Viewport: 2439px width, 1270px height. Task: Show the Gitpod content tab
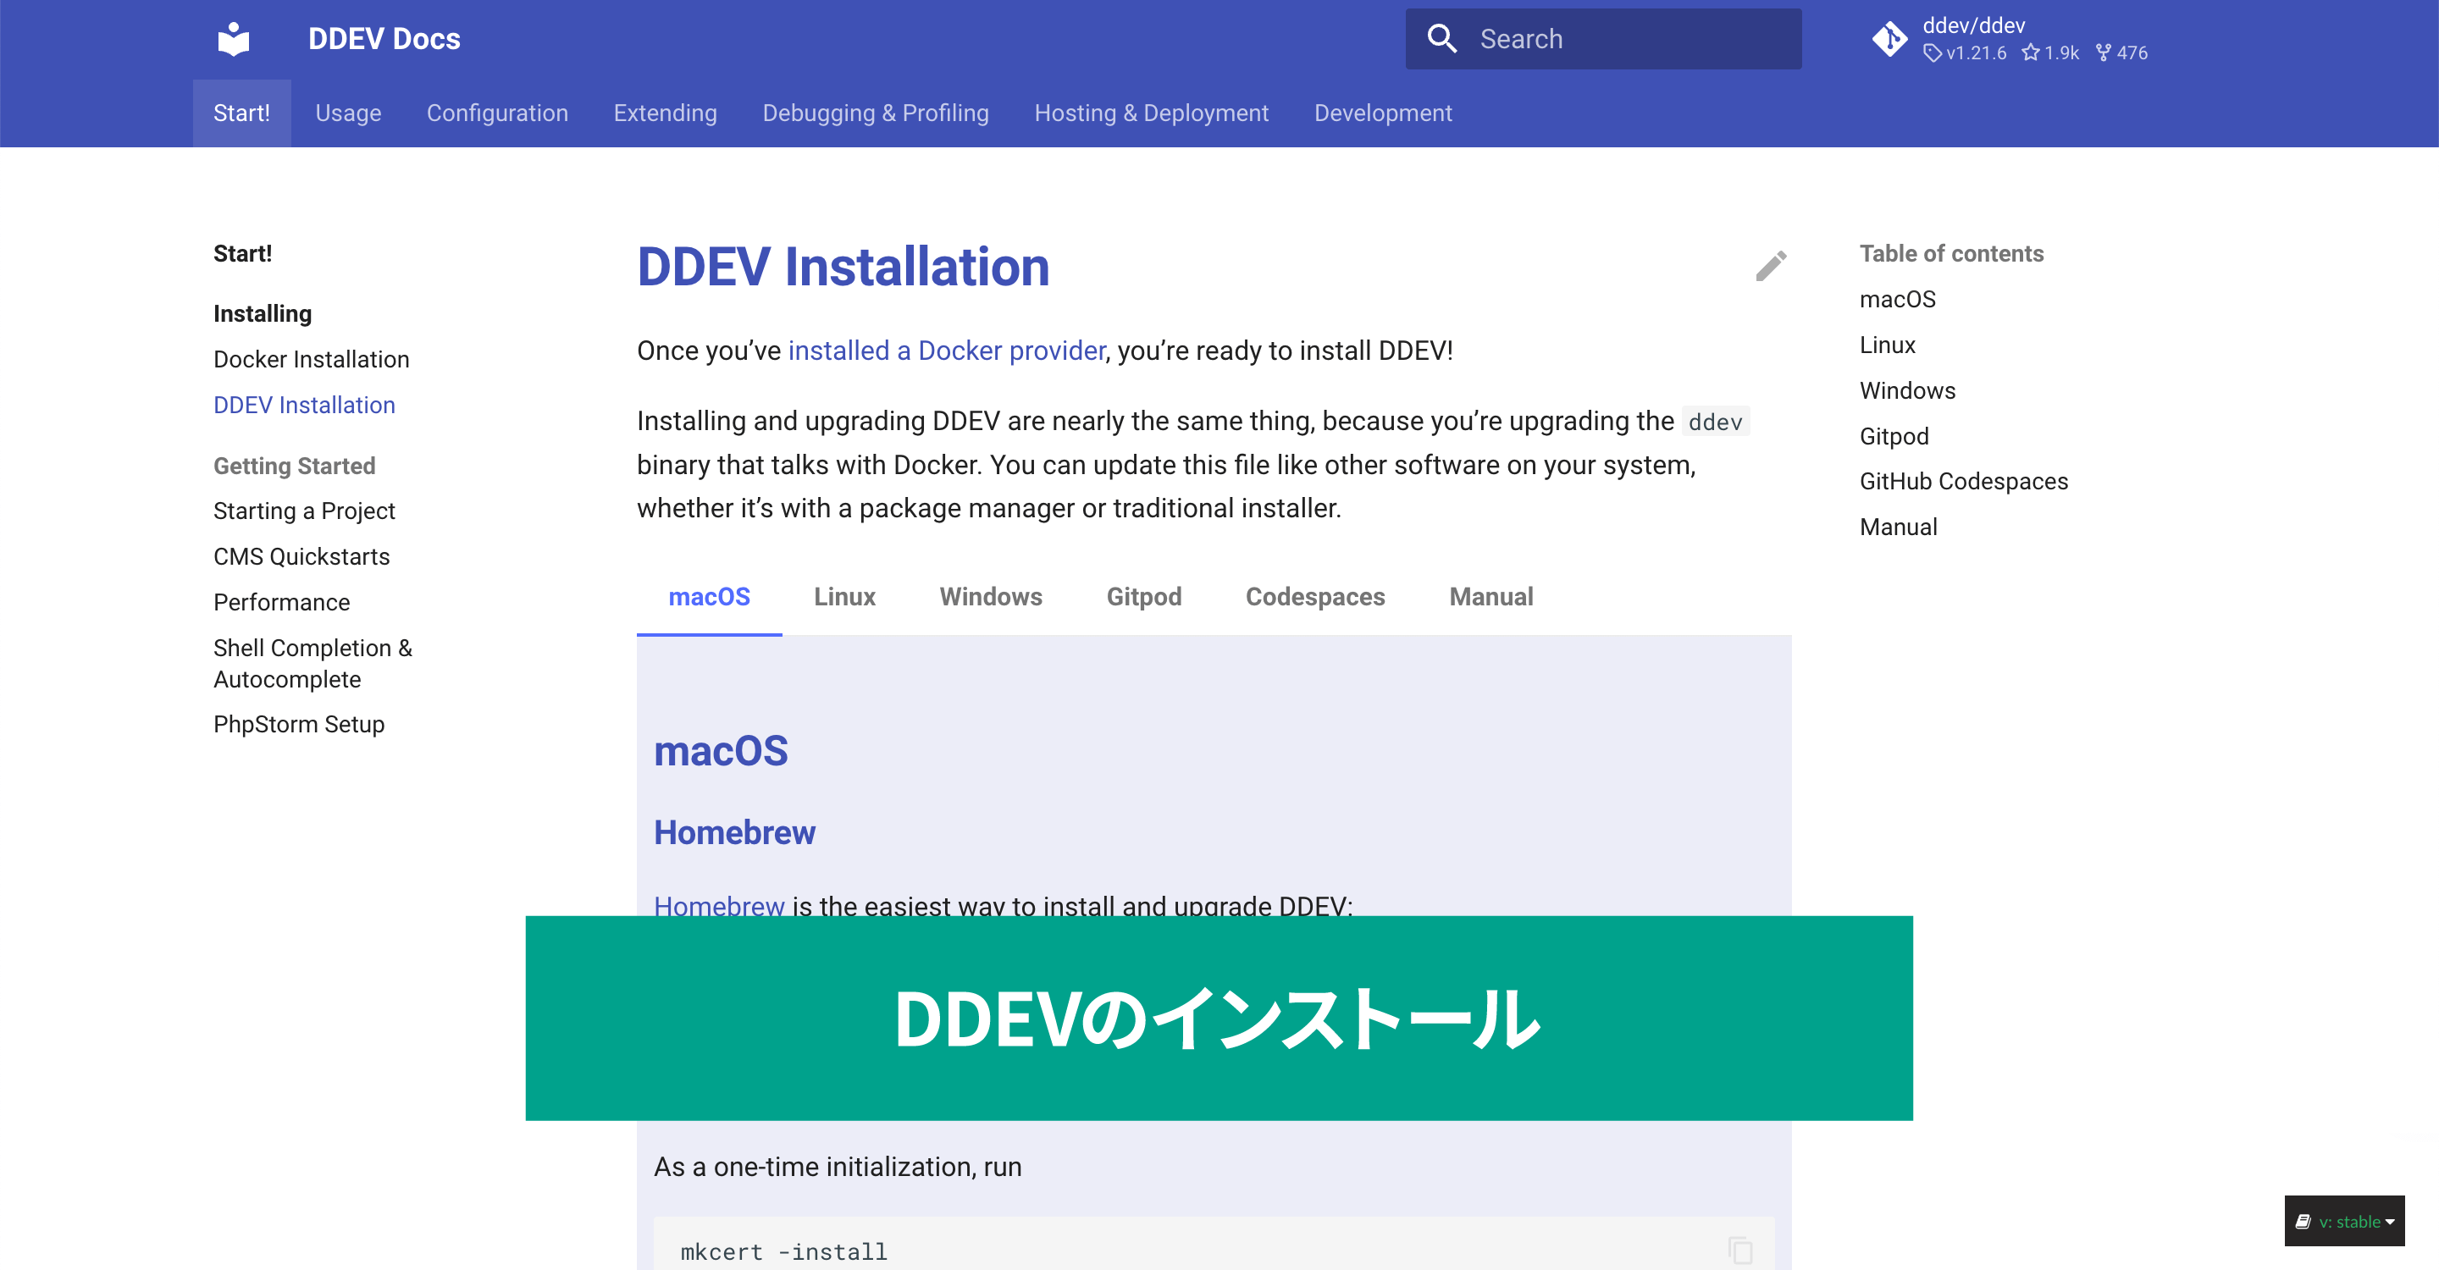[1144, 597]
